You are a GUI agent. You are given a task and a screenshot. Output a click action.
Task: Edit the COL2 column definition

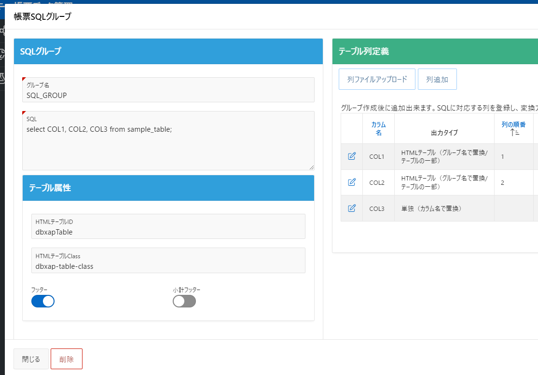(x=351, y=182)
